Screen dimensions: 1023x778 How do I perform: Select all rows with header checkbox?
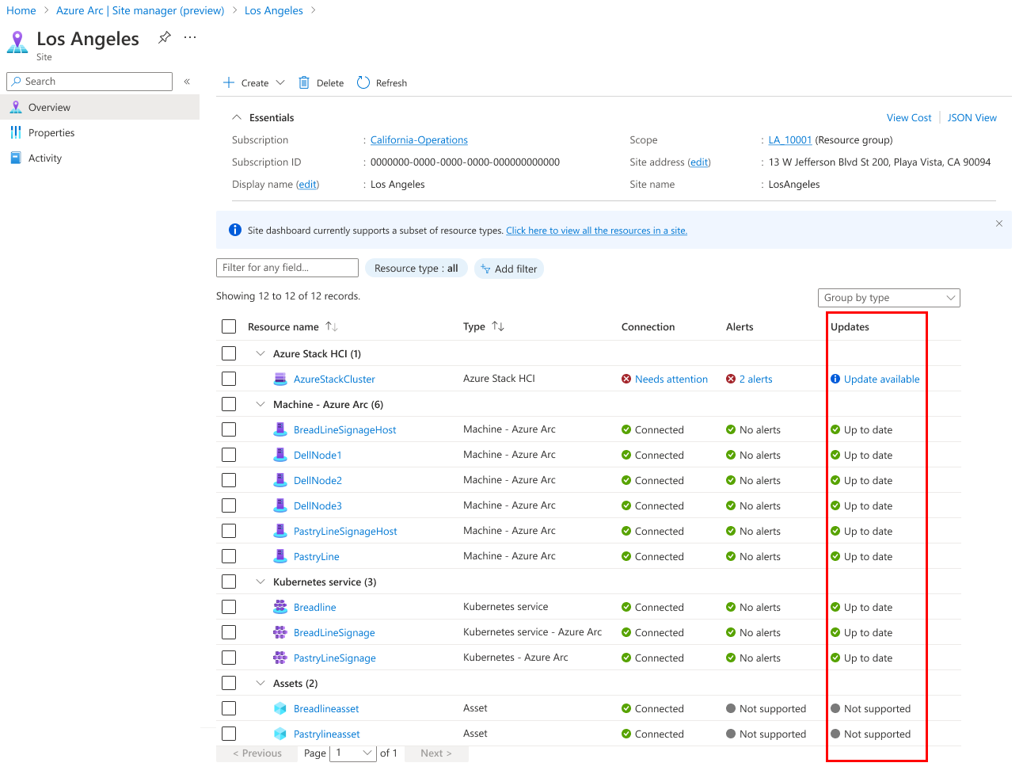coord(229,326)
